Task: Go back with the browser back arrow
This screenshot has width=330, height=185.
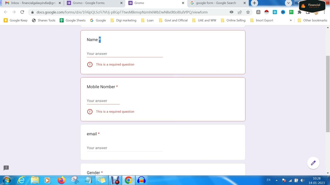Action: [6, 12]
